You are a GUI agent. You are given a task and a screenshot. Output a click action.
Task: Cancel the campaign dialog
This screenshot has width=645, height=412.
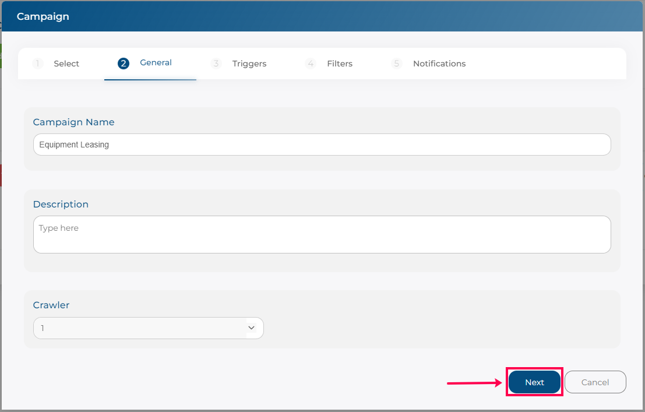point(595,382)
